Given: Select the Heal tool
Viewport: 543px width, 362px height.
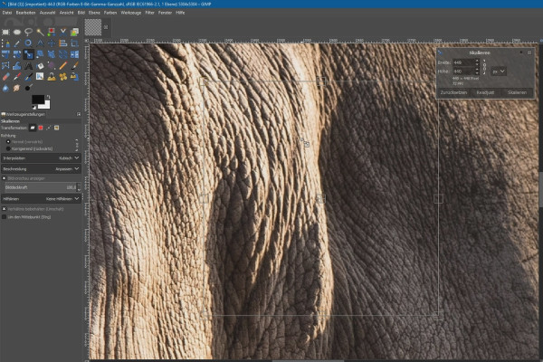Looking at the screenshot, I should point(62,77).
